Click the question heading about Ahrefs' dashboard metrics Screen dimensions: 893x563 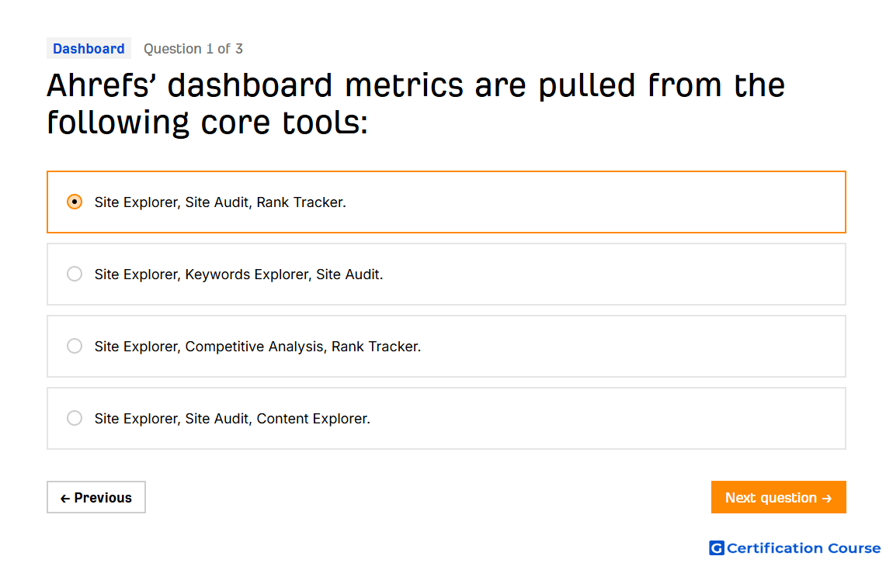[415, 104]
